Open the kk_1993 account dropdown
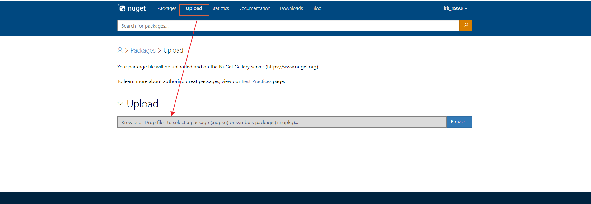Image resolution: width=591 pixels, height=204 pixels. pyautogui.click(x=455, y=8)
